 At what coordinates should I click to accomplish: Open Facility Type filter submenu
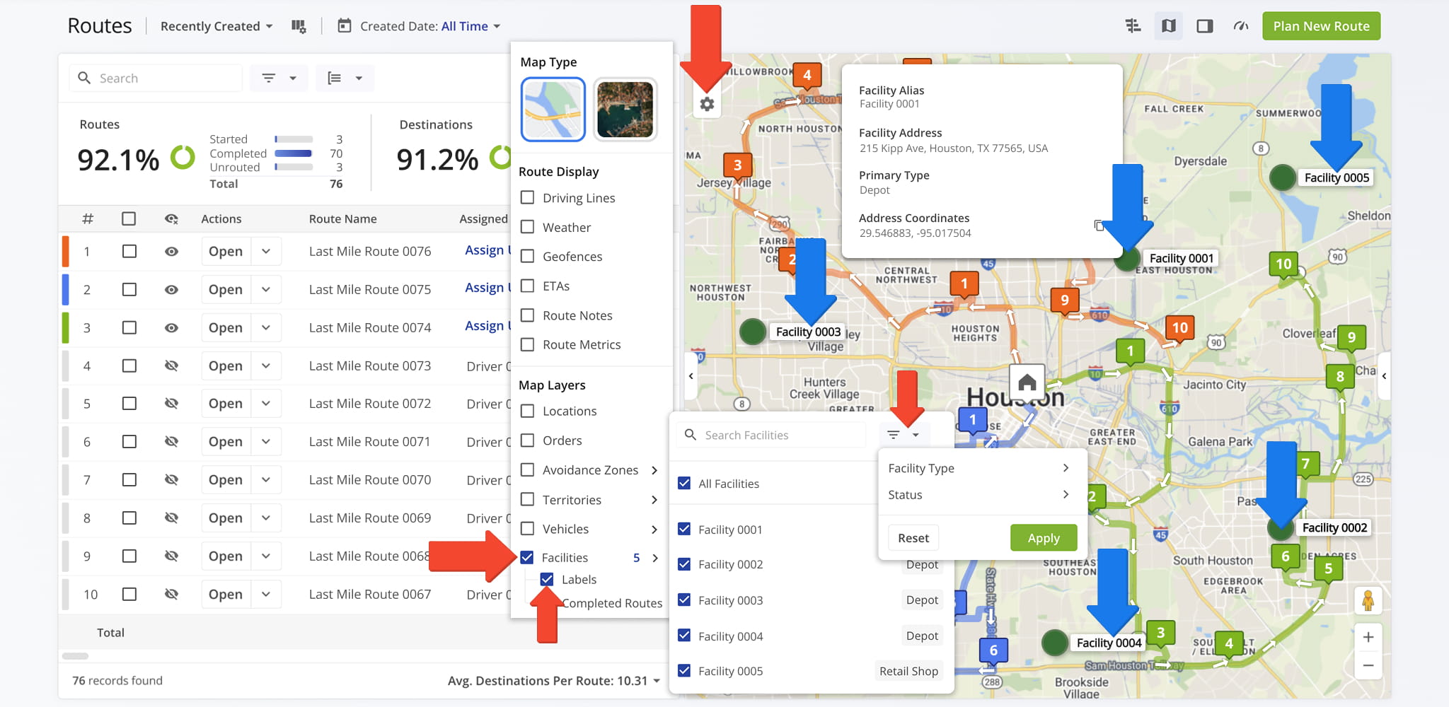click(978, 468)
